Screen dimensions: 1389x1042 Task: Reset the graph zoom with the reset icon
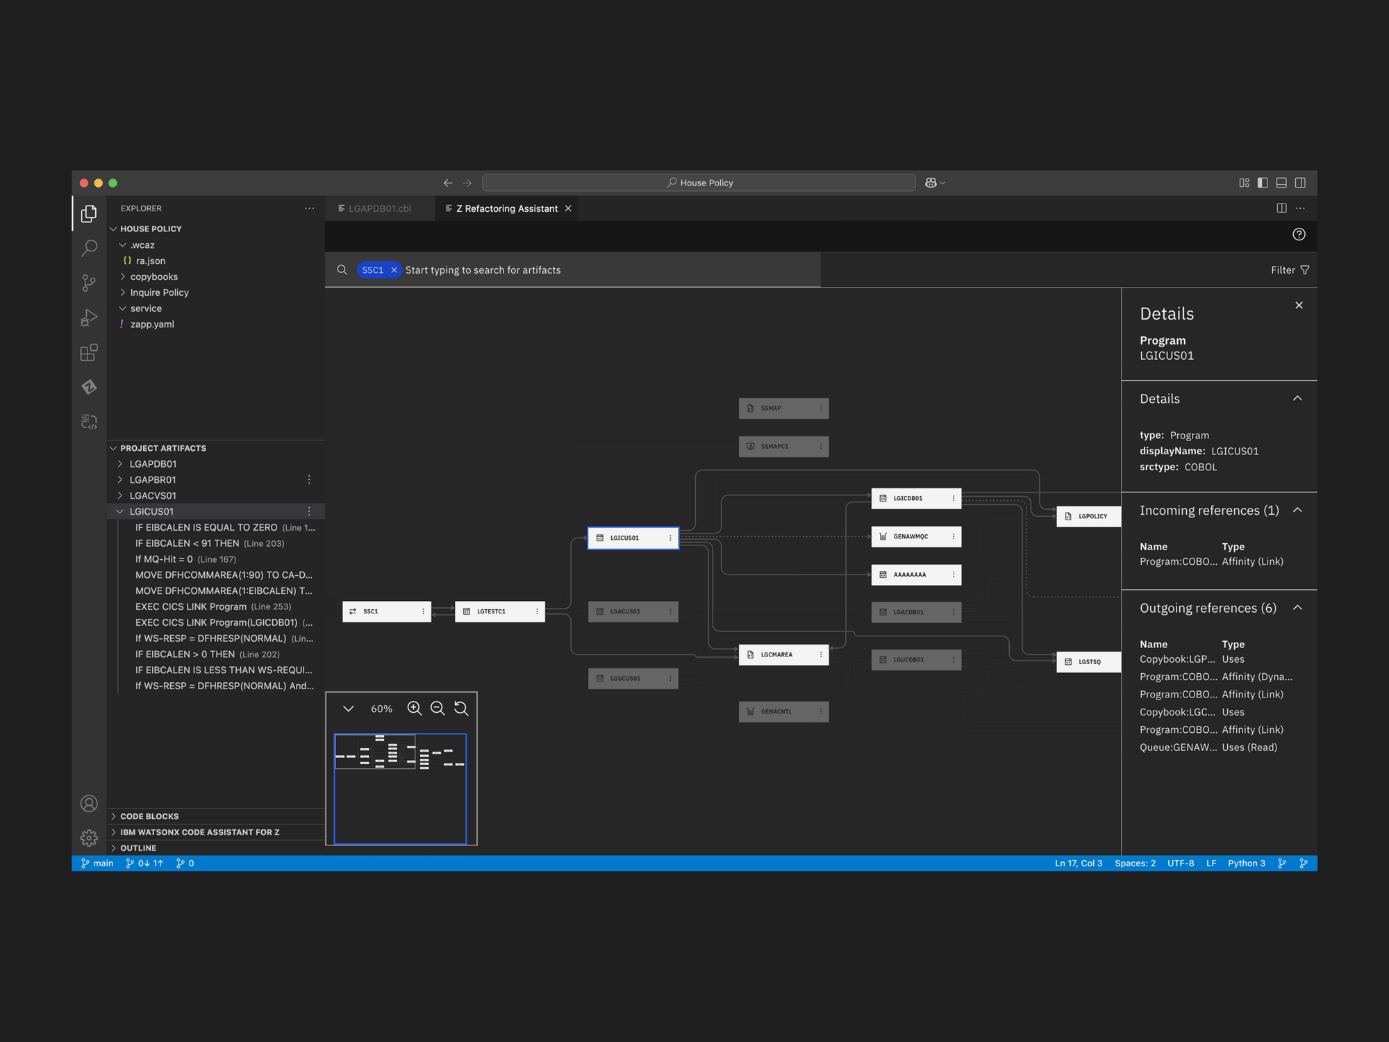tap(461, 709)
